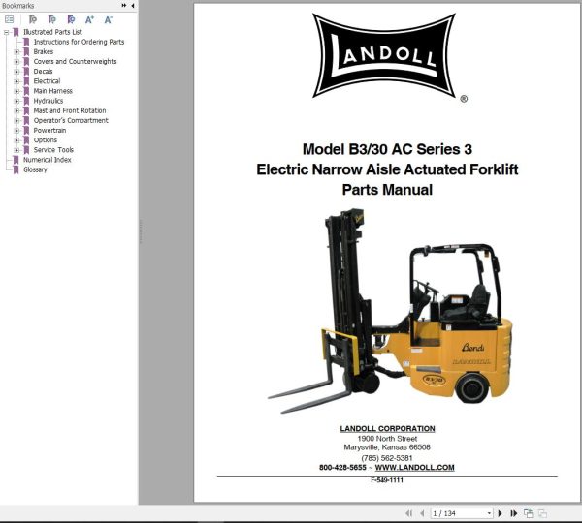Click the purple bookmark icon beside Glossary
Image resolution: width=582 pixels, height=523 pixels.
point(16,169)
